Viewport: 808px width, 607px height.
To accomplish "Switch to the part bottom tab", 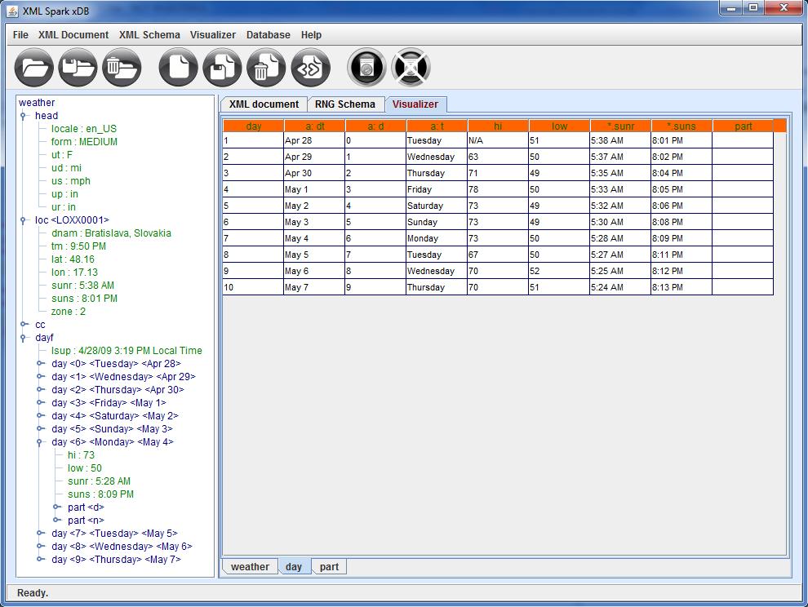I will click(329, 567).
